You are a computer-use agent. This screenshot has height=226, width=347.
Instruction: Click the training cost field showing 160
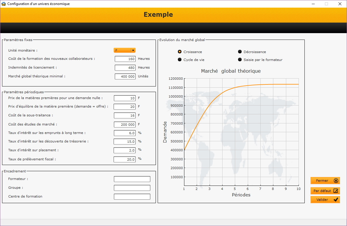tap(125, 59)
